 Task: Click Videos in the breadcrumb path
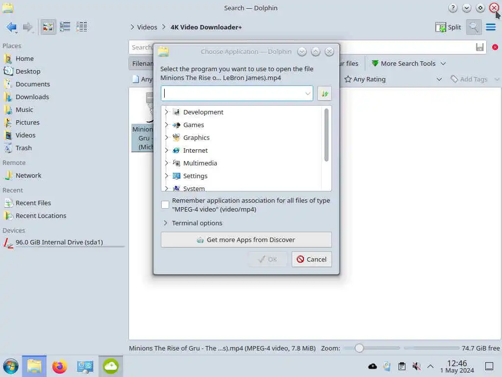coord(147,27)
